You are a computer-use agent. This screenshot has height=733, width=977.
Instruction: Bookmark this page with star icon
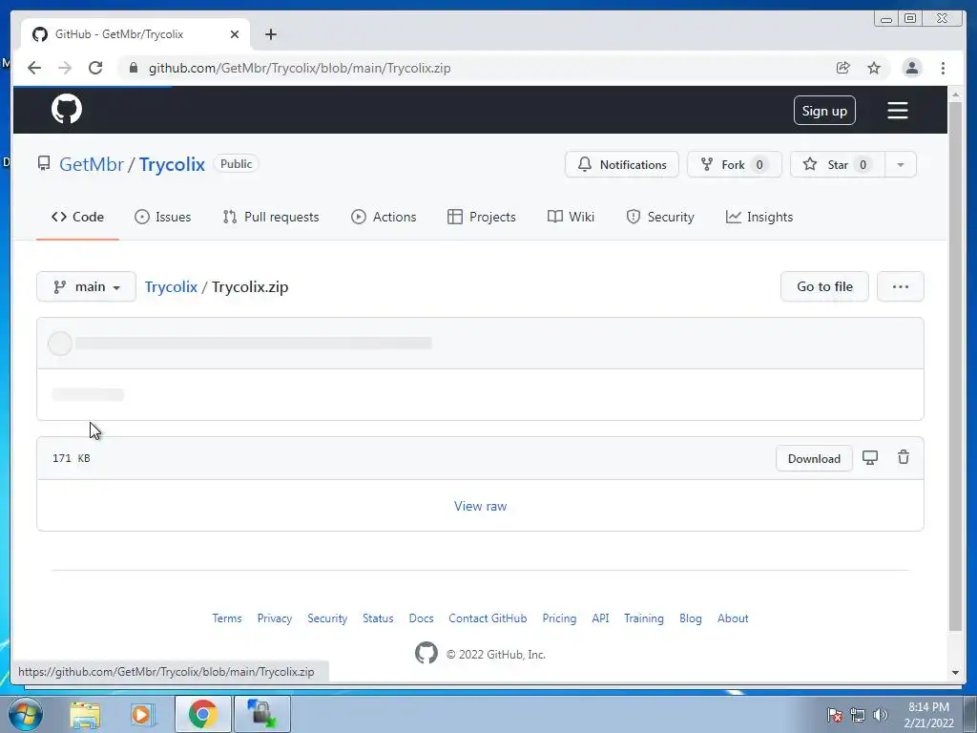pyautogui.click(x=874, y=68)
